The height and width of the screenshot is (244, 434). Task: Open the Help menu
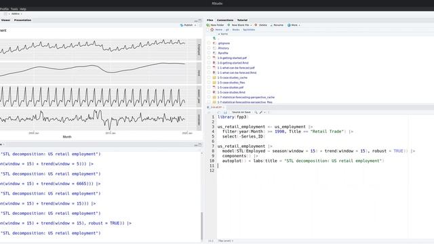[x=22, y=9]
